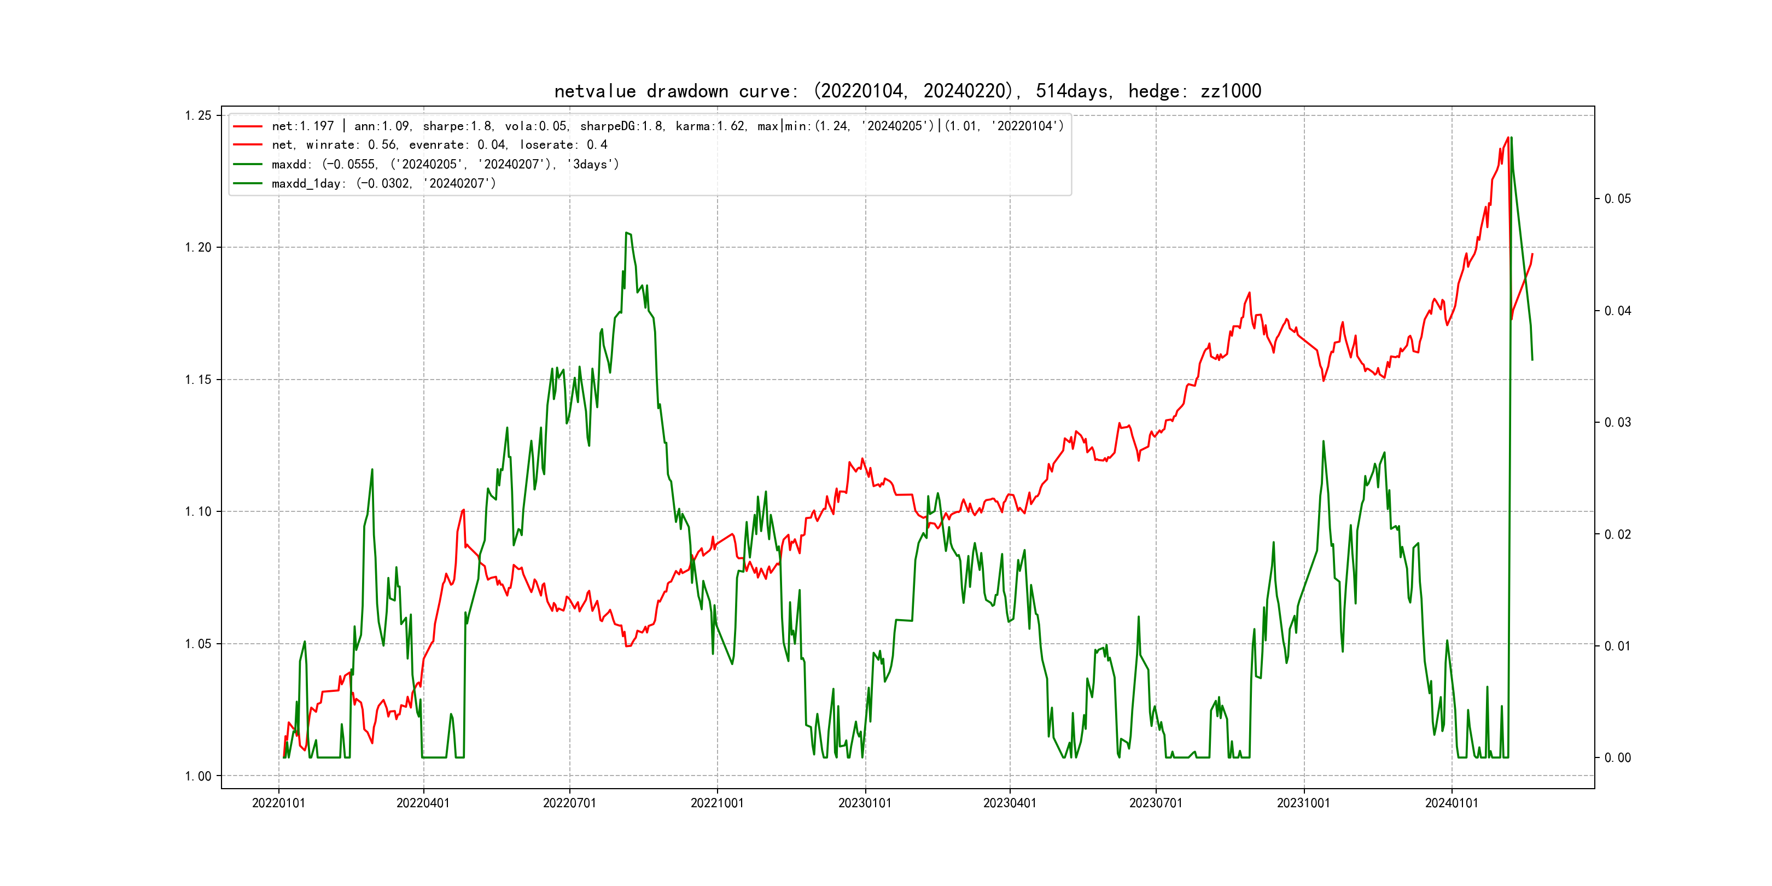Click the 20221001 x-axis date label
This screenshot has height=886, width=1772.
[x=717, y=803]
